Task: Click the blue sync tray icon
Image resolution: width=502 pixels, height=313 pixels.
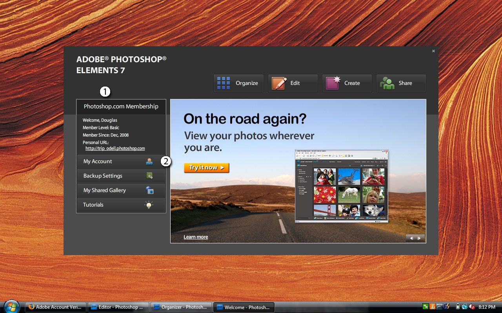Action: [446, 307]
